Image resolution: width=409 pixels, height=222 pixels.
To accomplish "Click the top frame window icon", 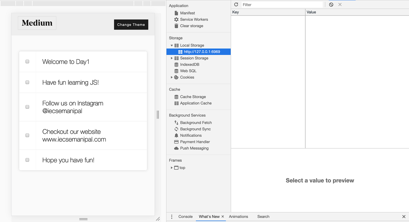I will [176, 168].
